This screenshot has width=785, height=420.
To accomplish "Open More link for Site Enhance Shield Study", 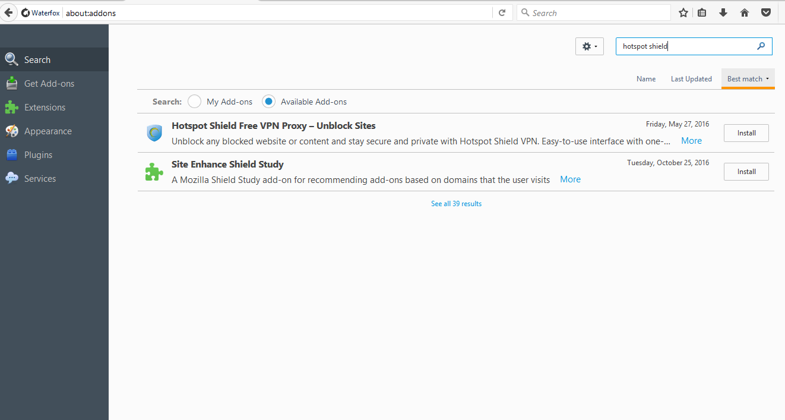I will 570,179.
